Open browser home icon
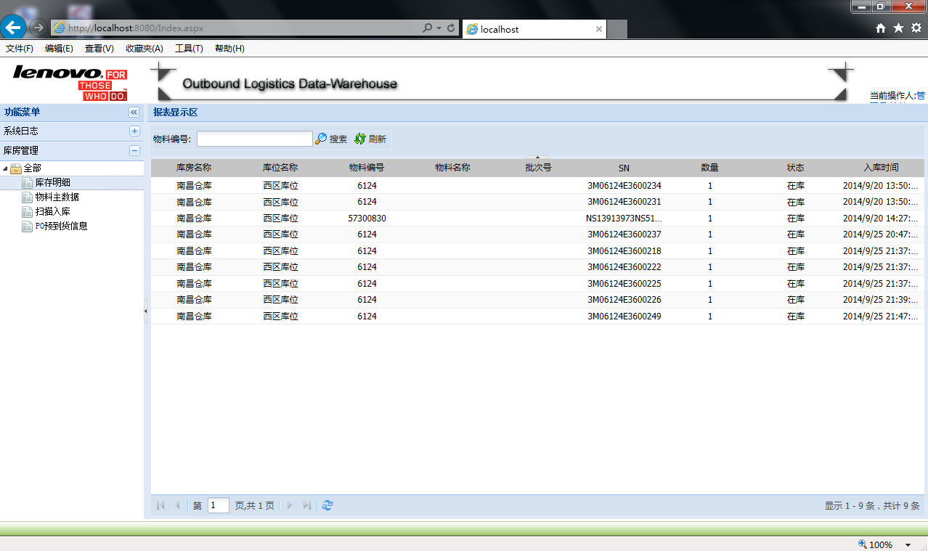Image resolution: width=928 pixels, height=551 pixels. tap(881, 28)
